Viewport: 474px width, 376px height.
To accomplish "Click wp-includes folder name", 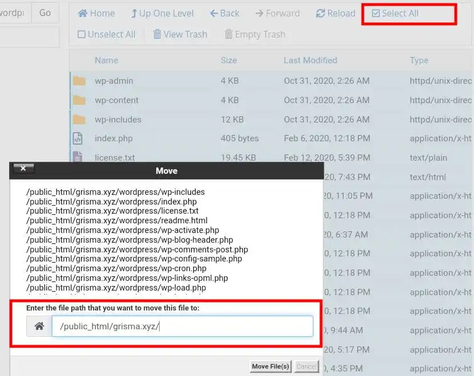I will [x=118, y=120].
